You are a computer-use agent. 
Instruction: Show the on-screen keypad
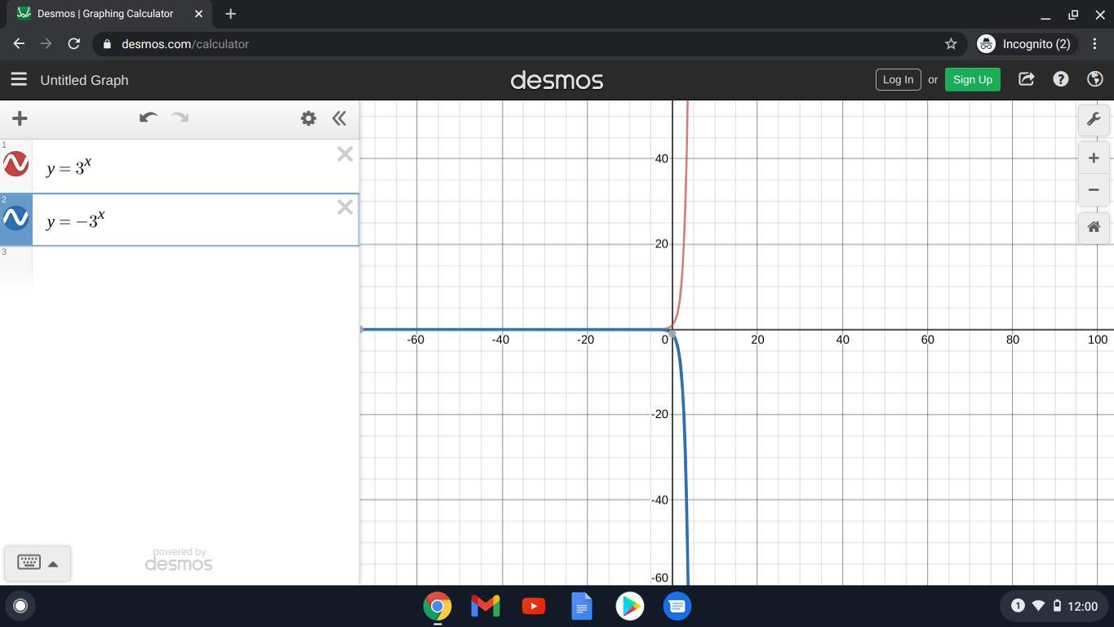(x=38, y=563)
